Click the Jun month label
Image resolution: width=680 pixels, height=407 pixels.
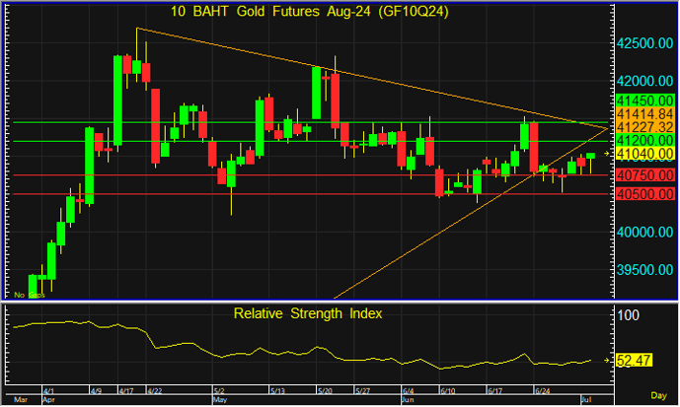pyautogui.click(x=408, y=401)
